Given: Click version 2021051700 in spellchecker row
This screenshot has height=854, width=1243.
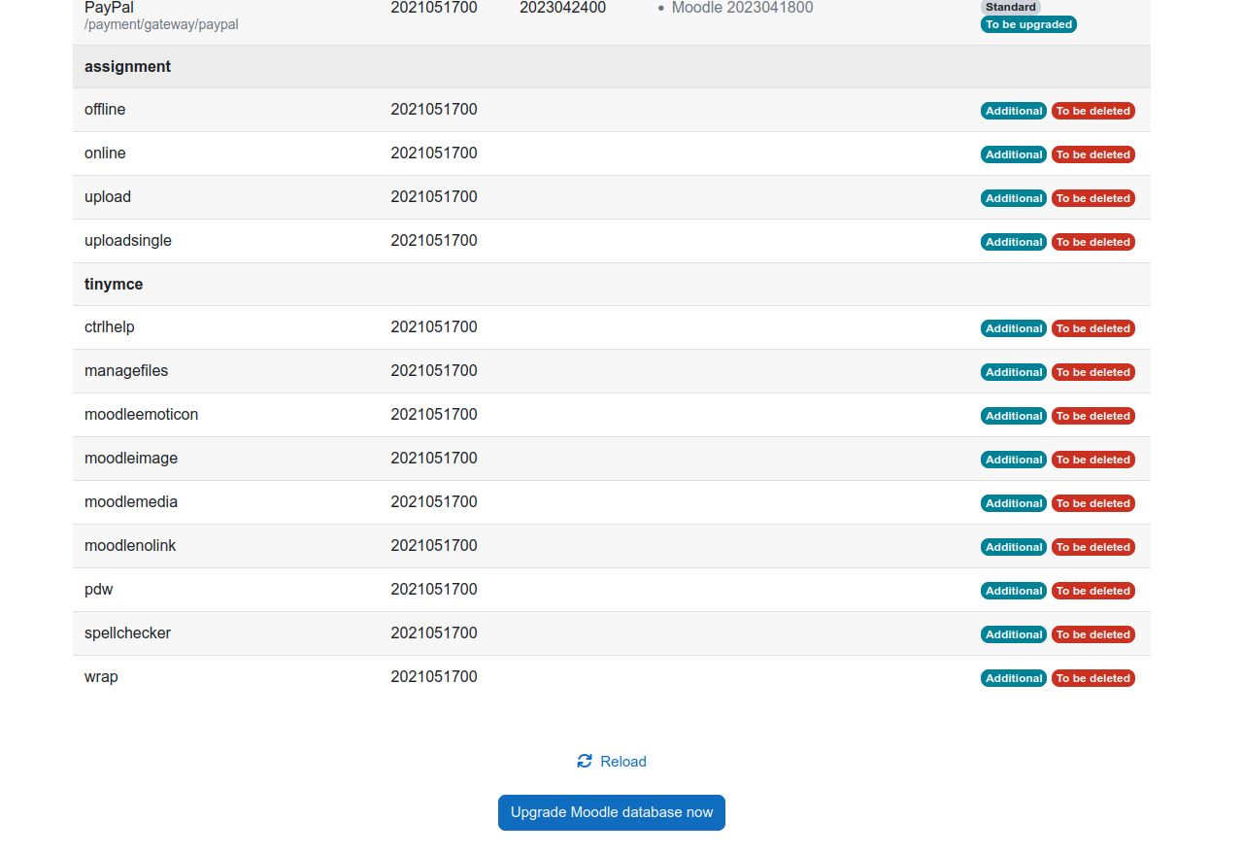Looking at the screenshot, I should click(x=434, y=633).
